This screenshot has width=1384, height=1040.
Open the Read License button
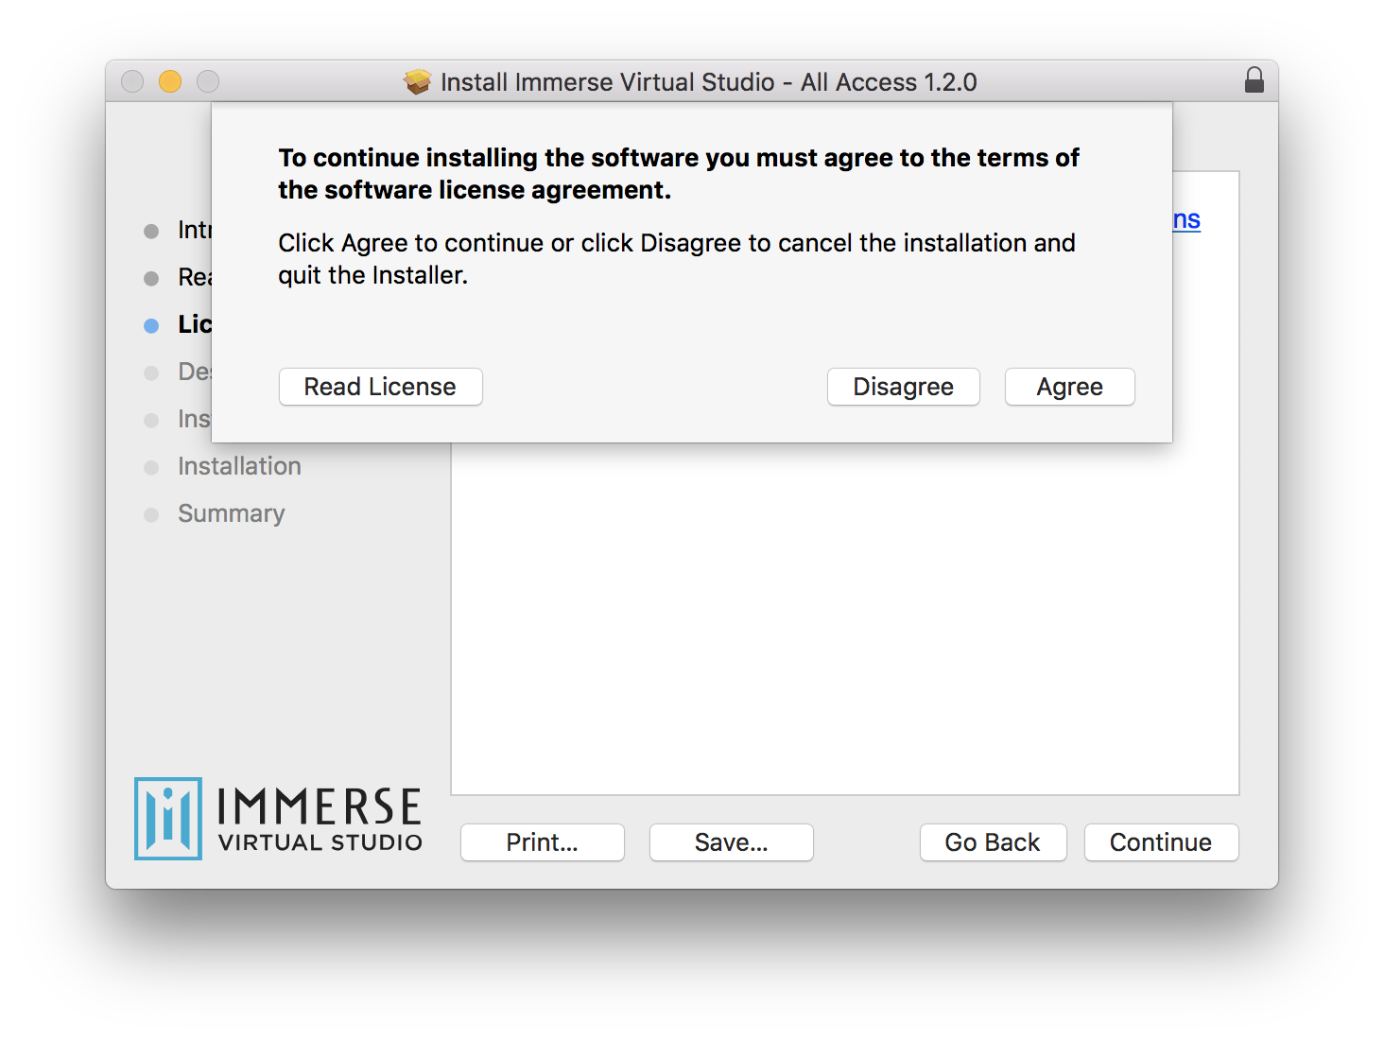(x=380, y=387)
